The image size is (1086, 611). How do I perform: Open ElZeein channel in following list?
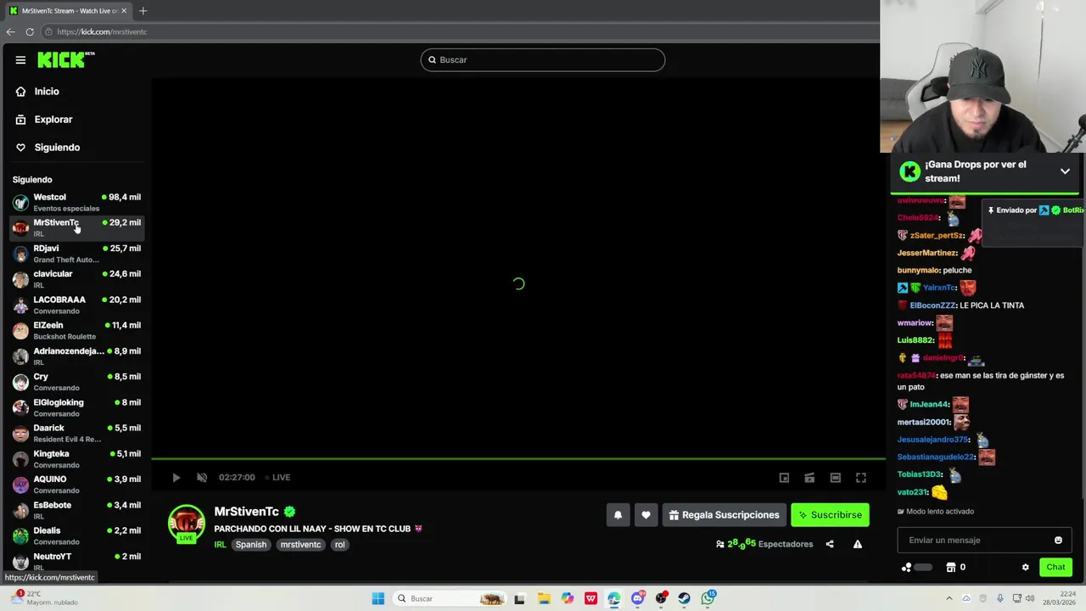76,330
